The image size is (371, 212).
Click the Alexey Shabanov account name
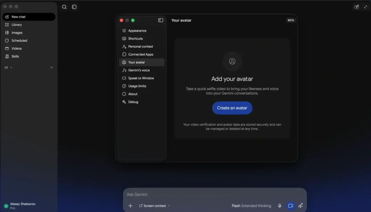23,204
